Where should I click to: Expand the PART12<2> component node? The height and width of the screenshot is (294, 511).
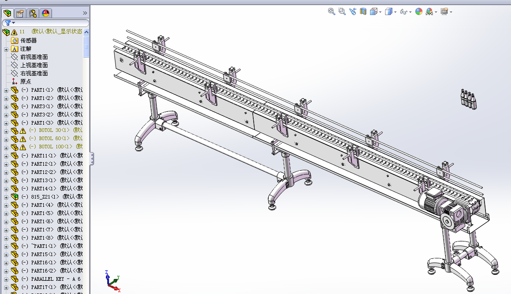click(x=6, y=173)
